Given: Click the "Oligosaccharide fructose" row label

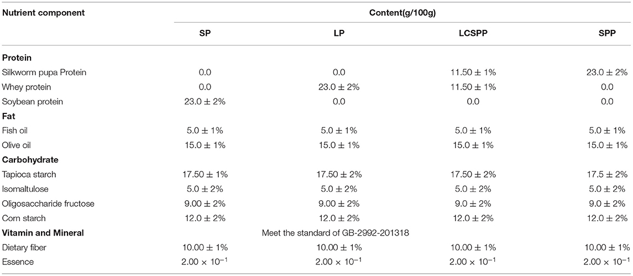Looking at the screenshot, I should pos(49,204).
